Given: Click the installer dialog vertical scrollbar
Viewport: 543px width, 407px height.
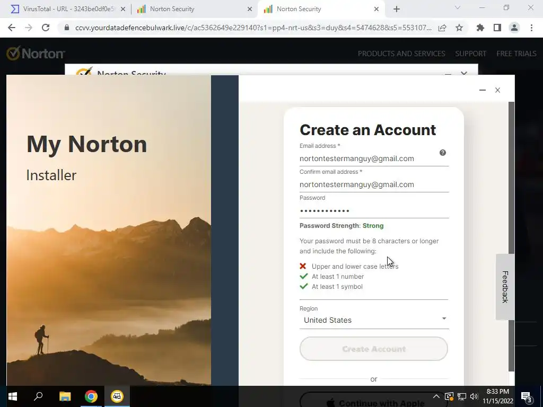Looking at the screenshot, I should [511, 237].
